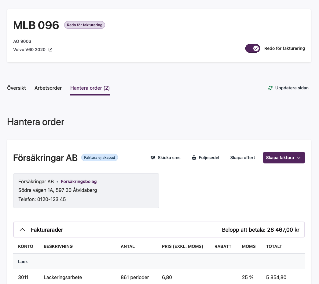319x284 pixels.
Task: Open the Skapa faktura dropdown arrow
Action: (299, 158)
